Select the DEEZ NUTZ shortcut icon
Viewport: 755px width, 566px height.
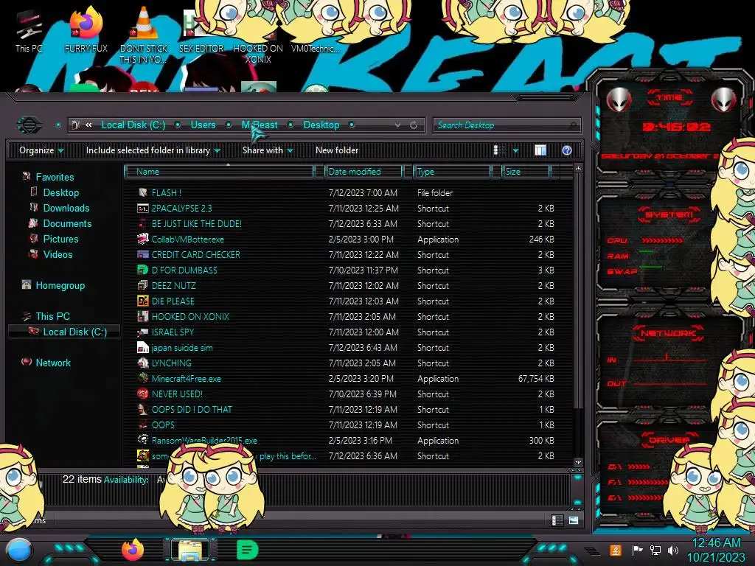[x=142, y=285]
